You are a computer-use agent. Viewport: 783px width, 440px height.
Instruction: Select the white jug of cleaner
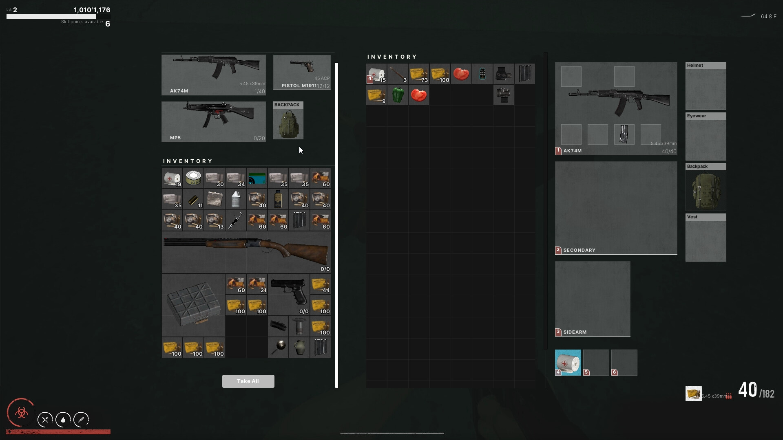236,200
